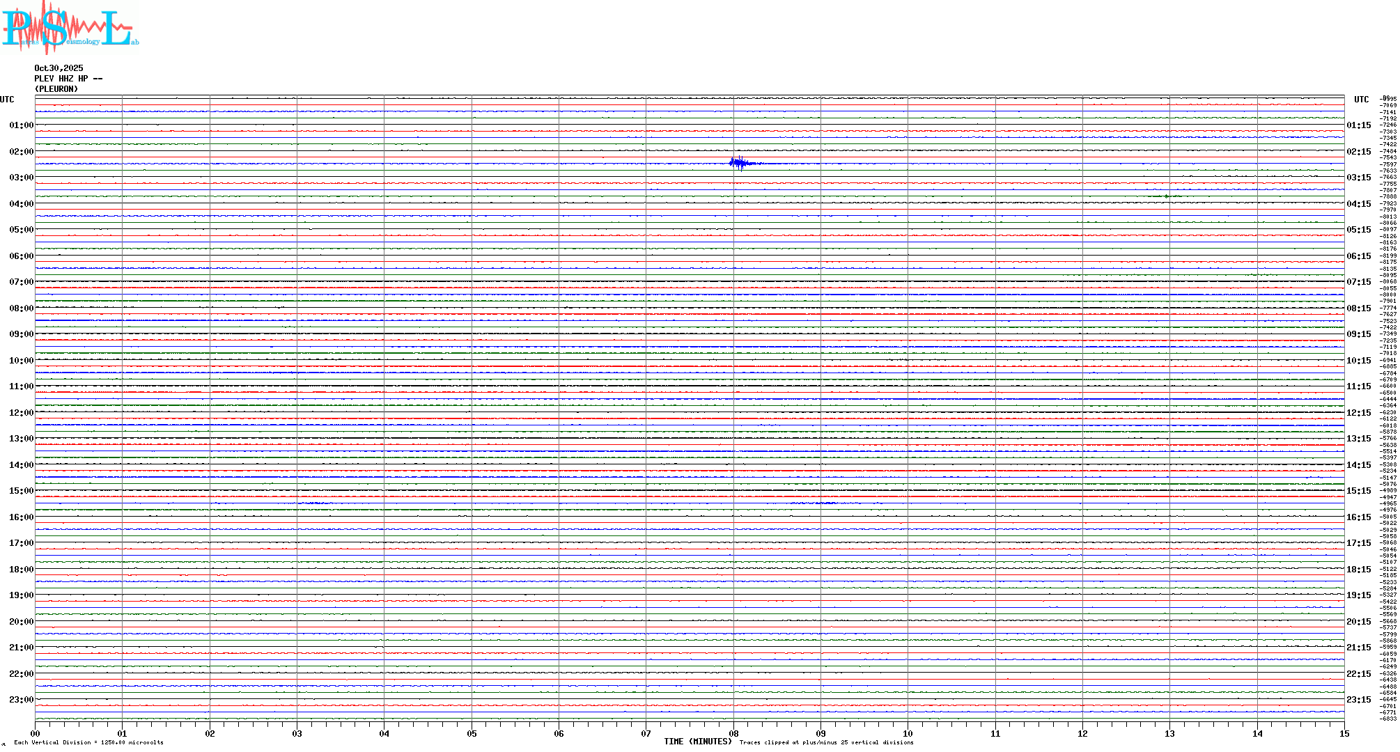Click the right UTC axis label
The width and height of the screenshot is (1400, 752).
click(1361, 100)
